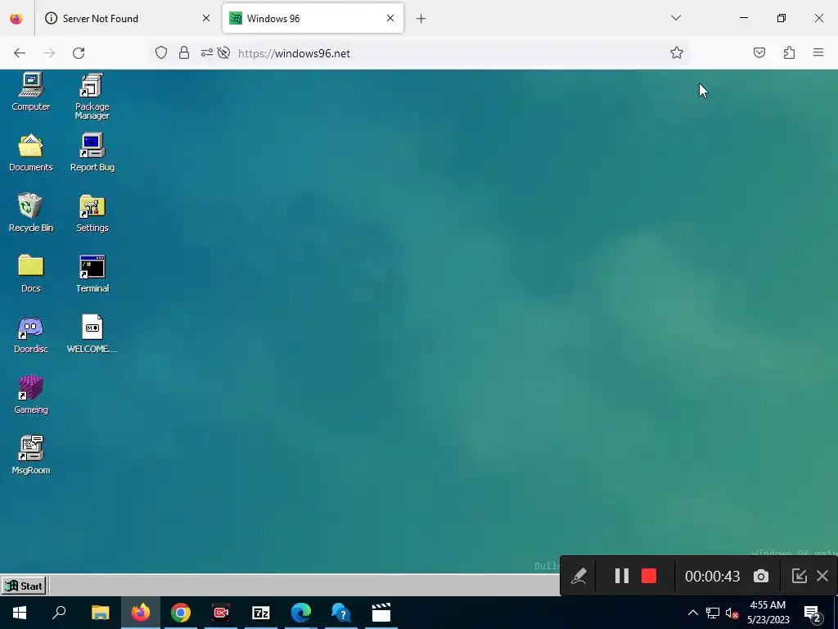The image size is (838, 629).
Task: Expand the list all tabs dropdown
Action: point(675,18)
